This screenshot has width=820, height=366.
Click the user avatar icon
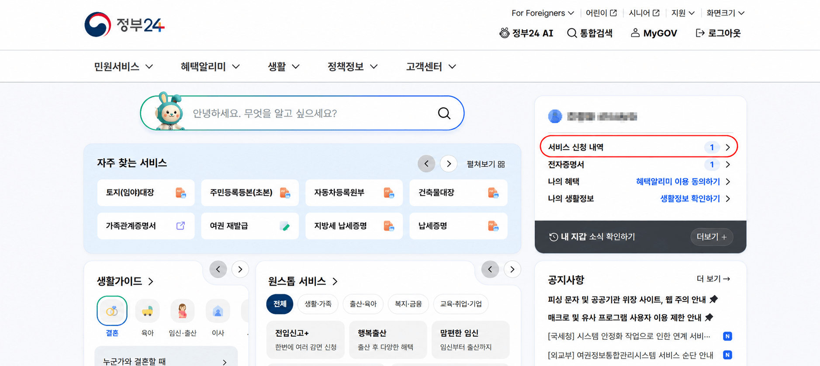555,116
